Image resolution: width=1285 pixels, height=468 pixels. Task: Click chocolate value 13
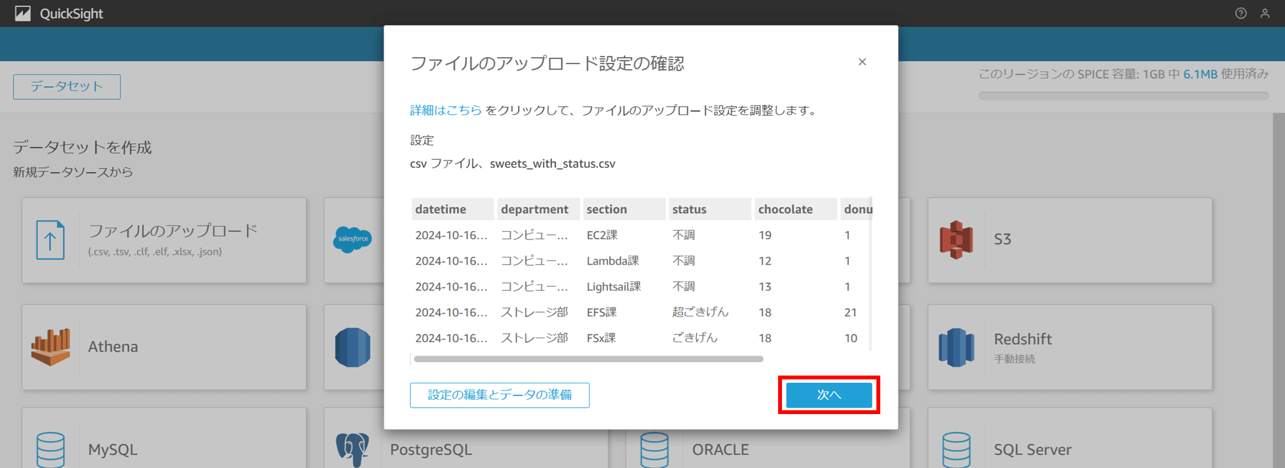(x=765, y=286)
